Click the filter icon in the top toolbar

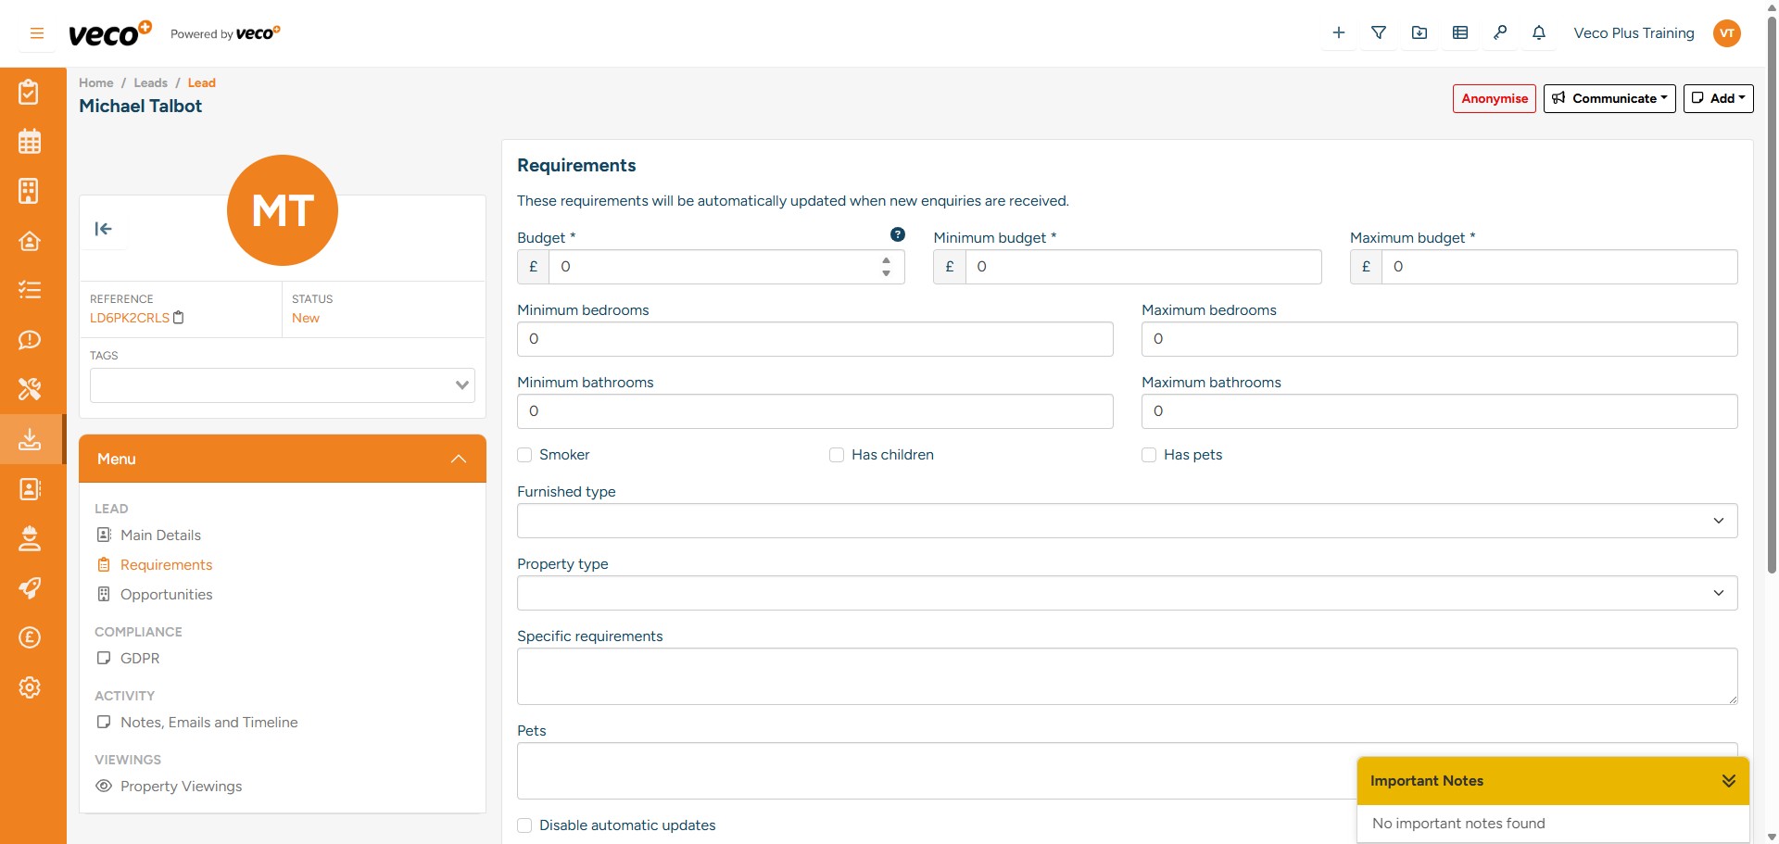coord(1379,32)
